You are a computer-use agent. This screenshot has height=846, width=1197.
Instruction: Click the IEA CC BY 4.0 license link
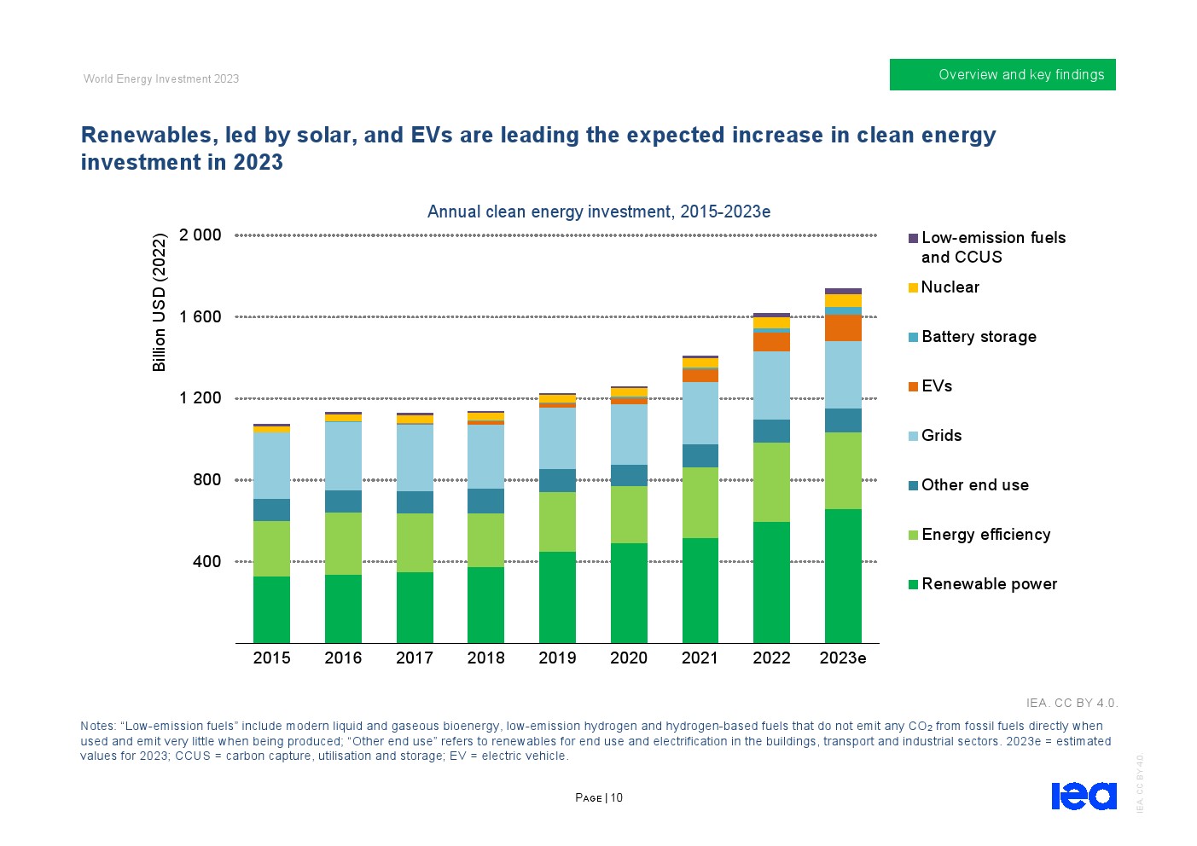coord(1072,703)
